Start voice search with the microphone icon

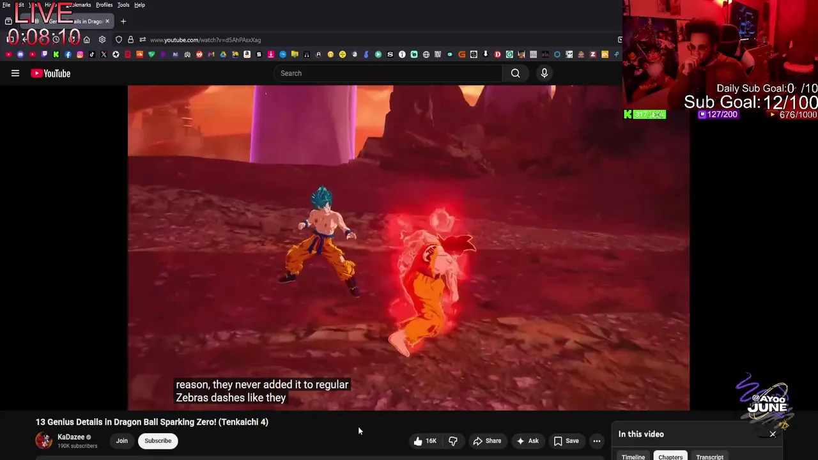pyautogui.click(x=544, y=73)
